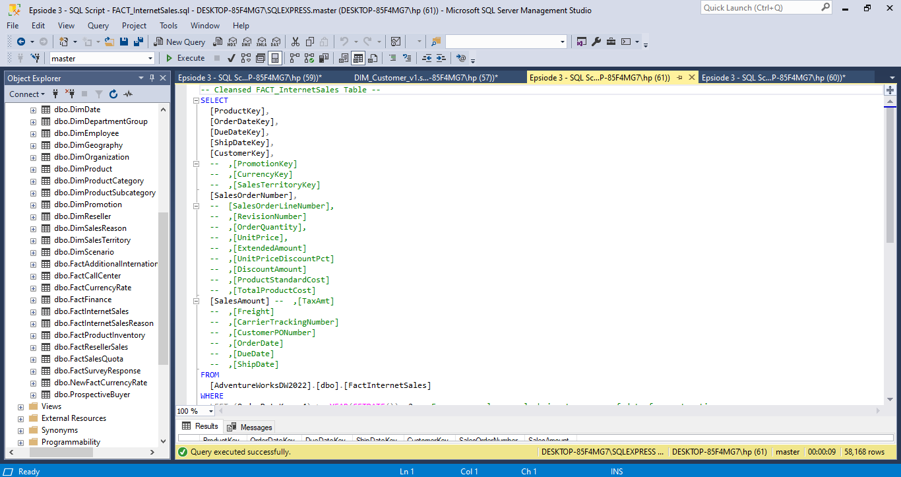The height and width of the screenshot is (477, 901).
Task: Click Object Explorer vertical scrollbar thumb
Action: (x=163, y=288)
